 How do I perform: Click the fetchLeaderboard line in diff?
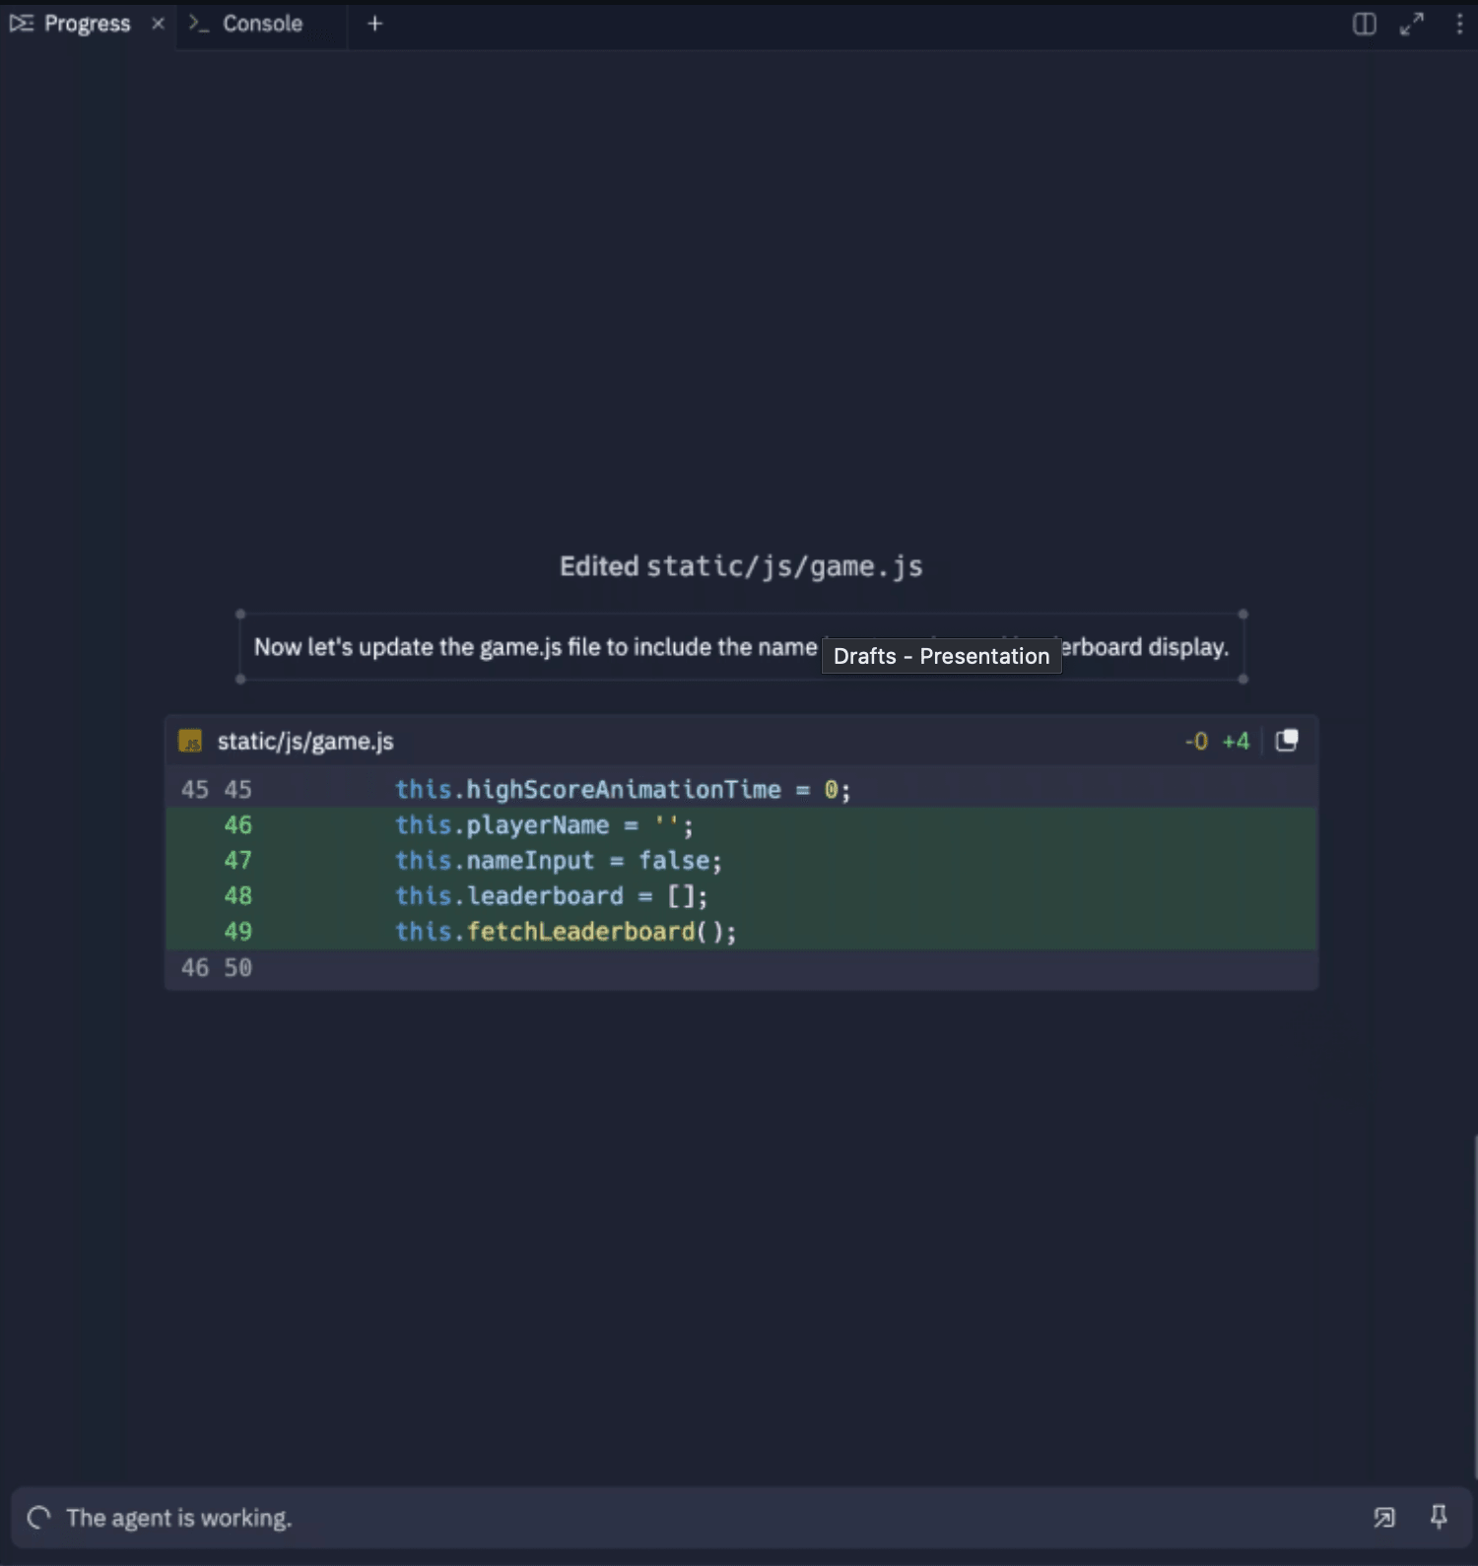pos(566,932)
